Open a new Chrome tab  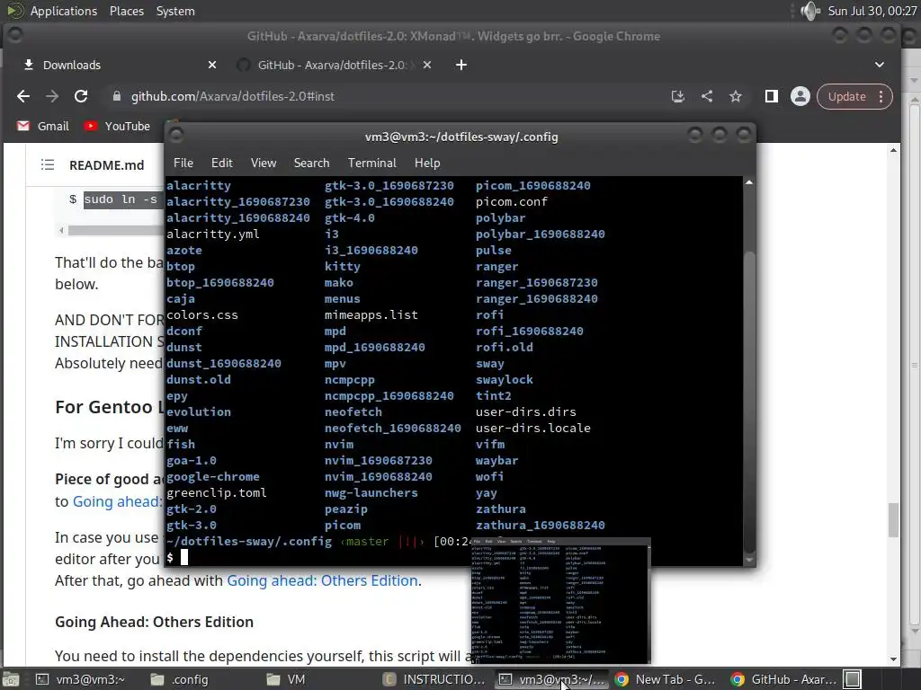coord(461,65)
